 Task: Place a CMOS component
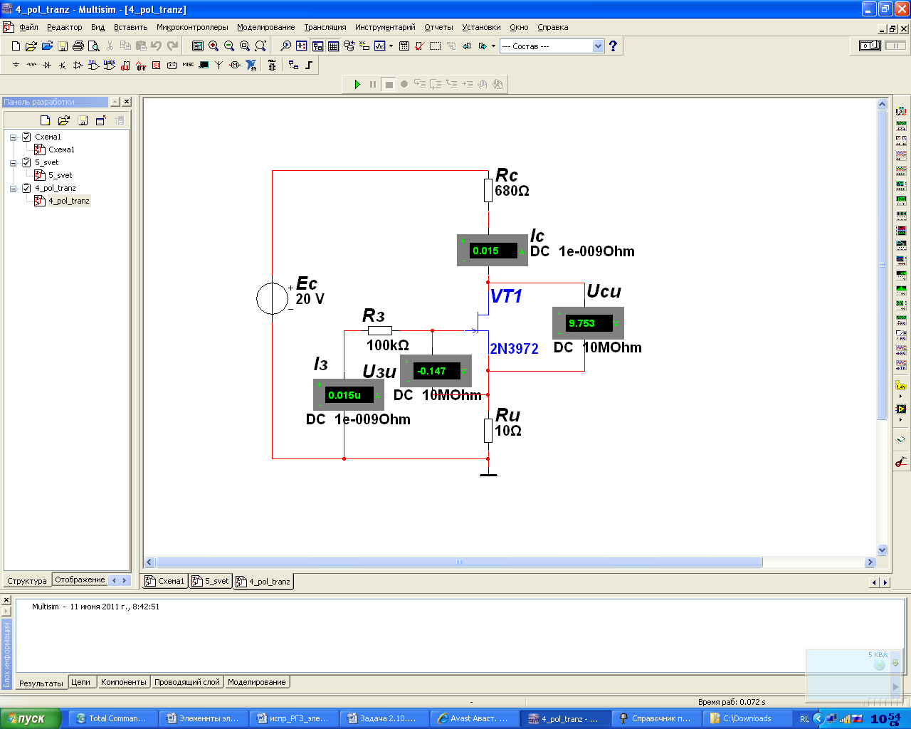(110, 65)
